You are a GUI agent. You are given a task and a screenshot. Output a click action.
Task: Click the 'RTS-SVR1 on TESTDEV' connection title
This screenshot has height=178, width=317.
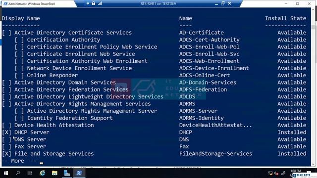(x=158, y=3)
